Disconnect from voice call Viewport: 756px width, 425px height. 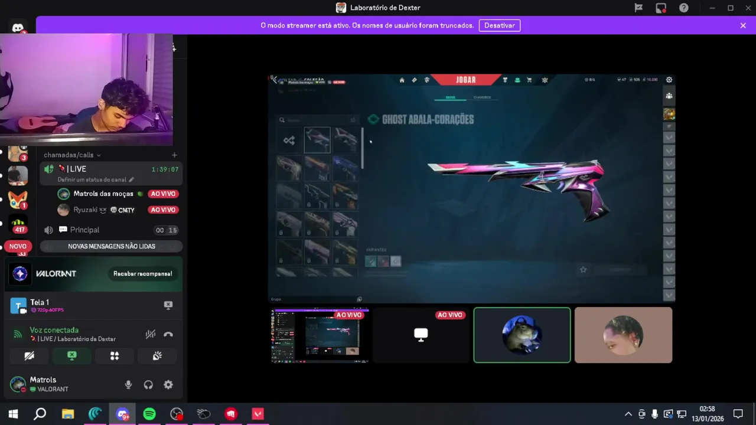[168, 334]
